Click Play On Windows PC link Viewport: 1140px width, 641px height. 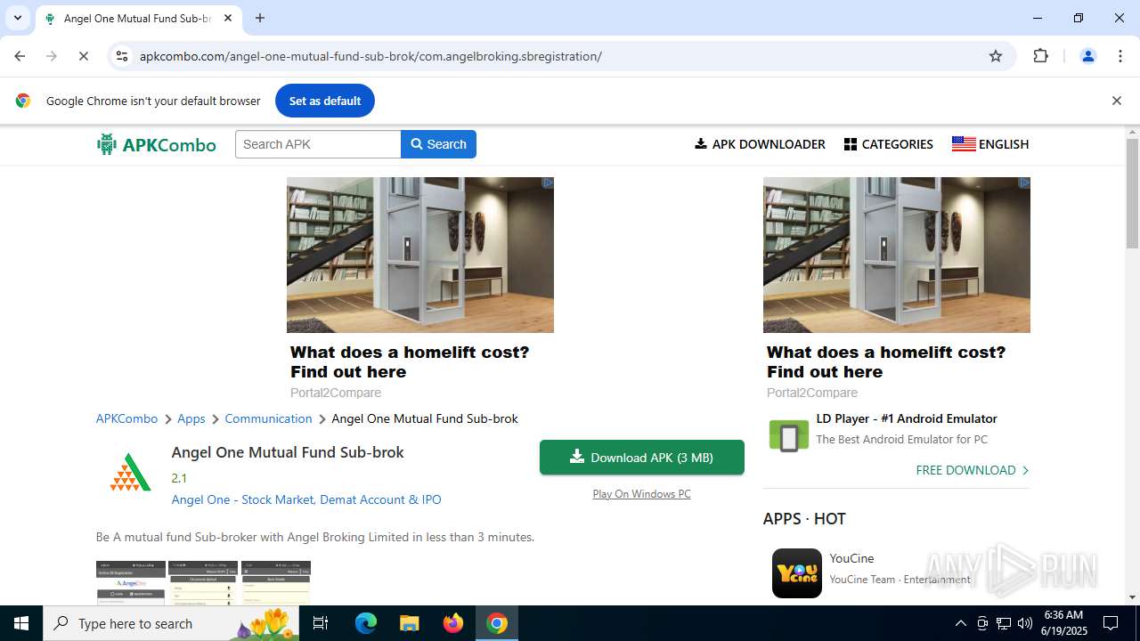point(641,494)
